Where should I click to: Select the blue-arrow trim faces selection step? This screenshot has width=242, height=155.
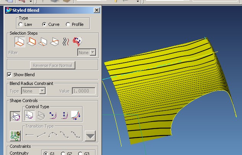click(x=77, y=42)
